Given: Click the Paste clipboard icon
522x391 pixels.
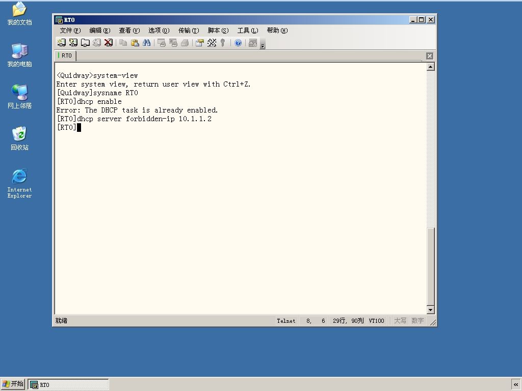Looking at the screenshot, I should (x=135, y=43).
